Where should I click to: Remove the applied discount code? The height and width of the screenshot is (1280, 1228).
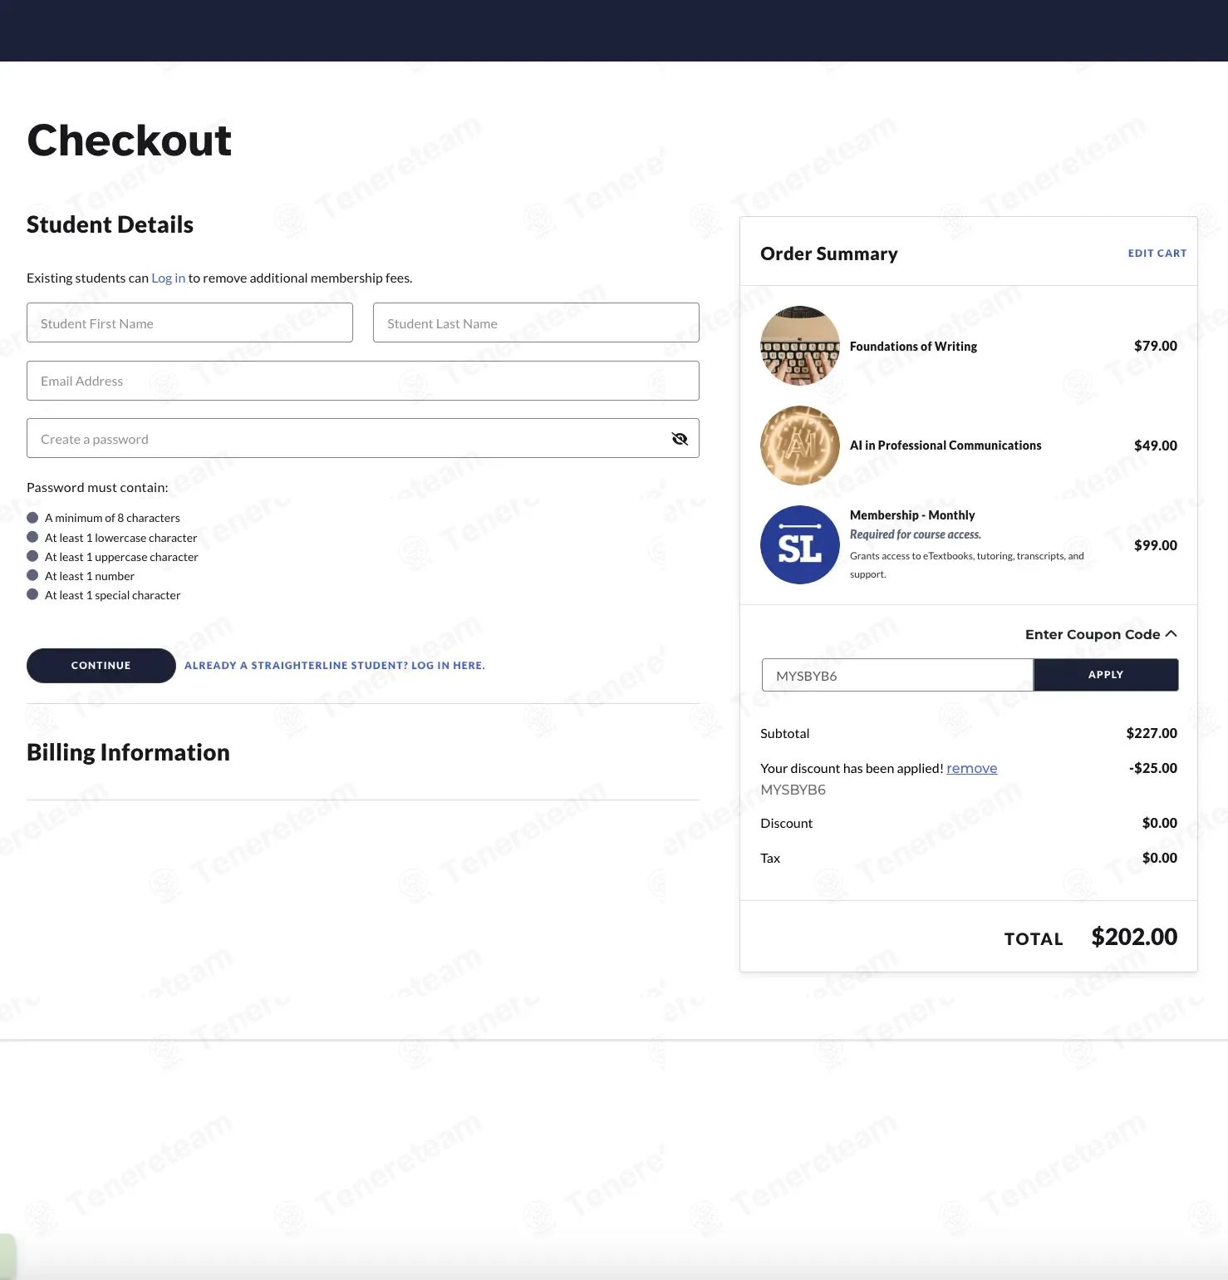pos(971,768)
